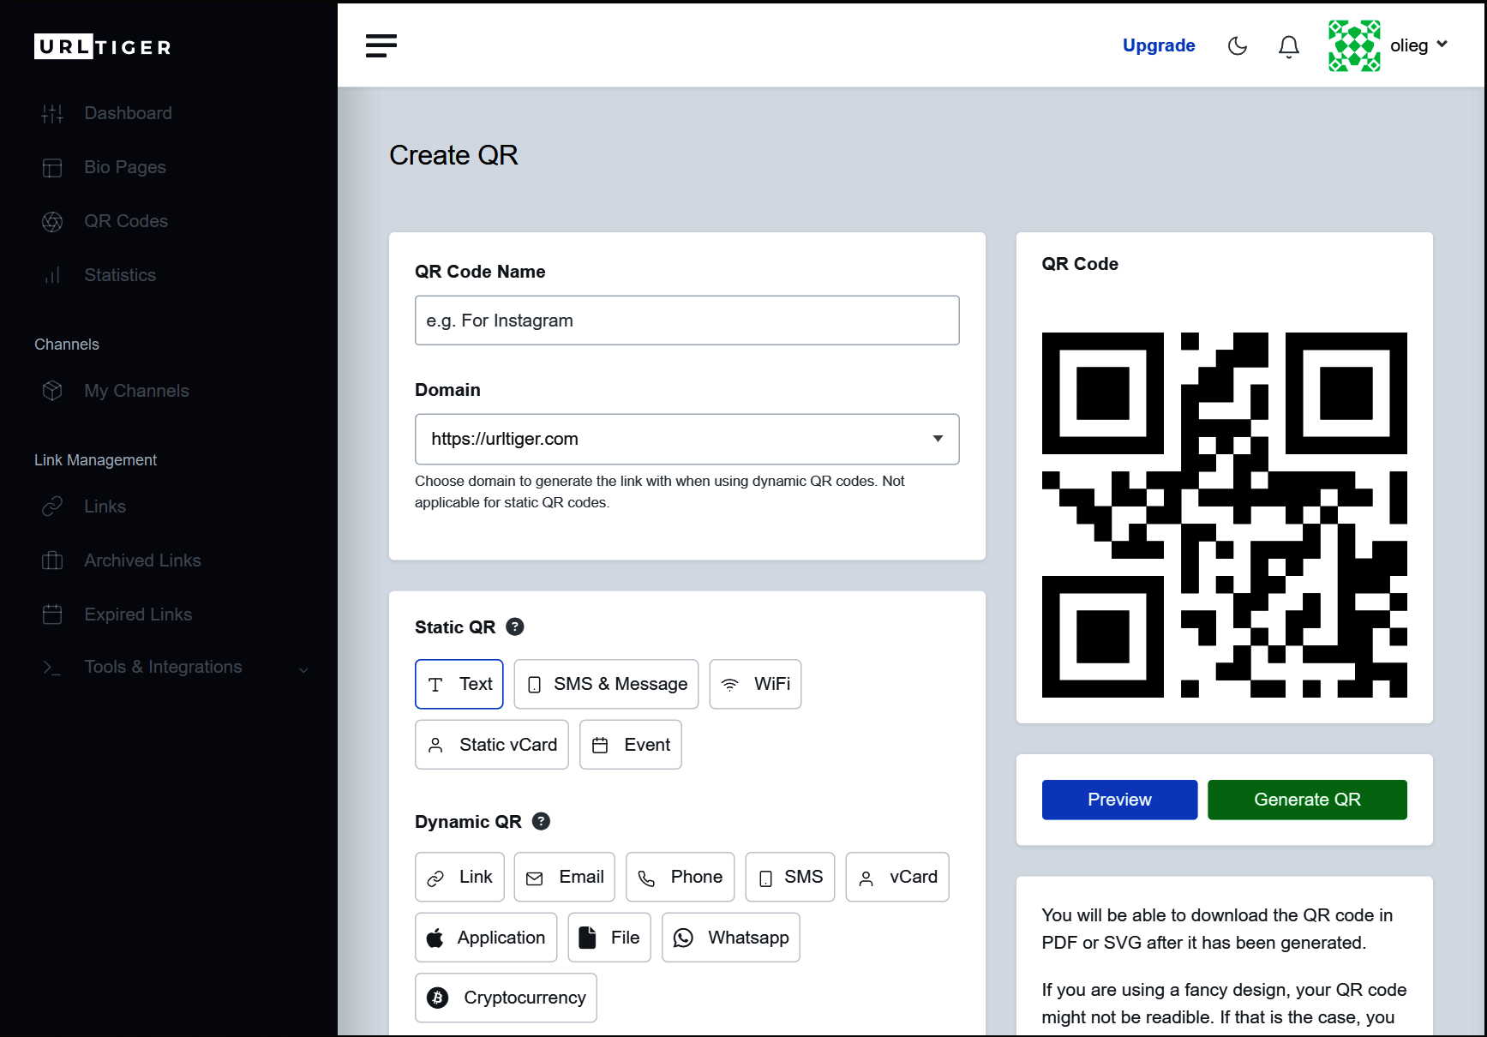Click the My Channels cube icon
The width and height of the screenshot is (1487, 1037).
(52, 391)
